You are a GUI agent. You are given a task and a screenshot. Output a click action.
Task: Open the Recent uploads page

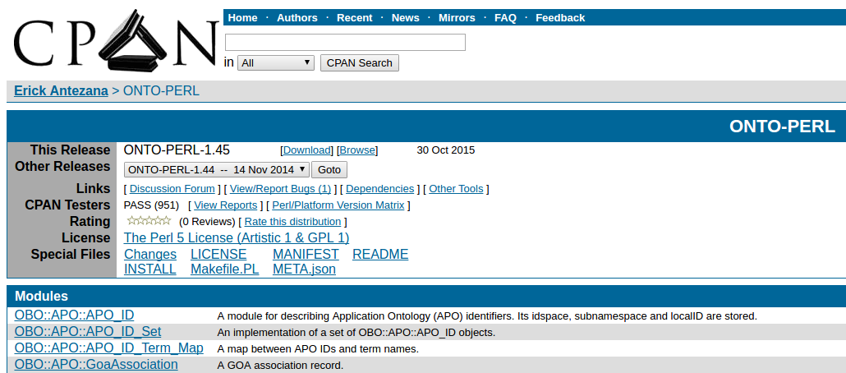355,18
